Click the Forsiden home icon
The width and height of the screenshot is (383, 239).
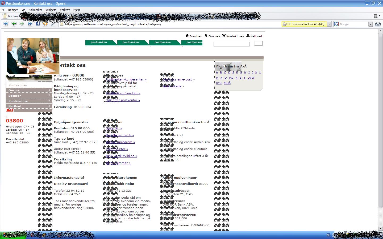tap(187, 36)
